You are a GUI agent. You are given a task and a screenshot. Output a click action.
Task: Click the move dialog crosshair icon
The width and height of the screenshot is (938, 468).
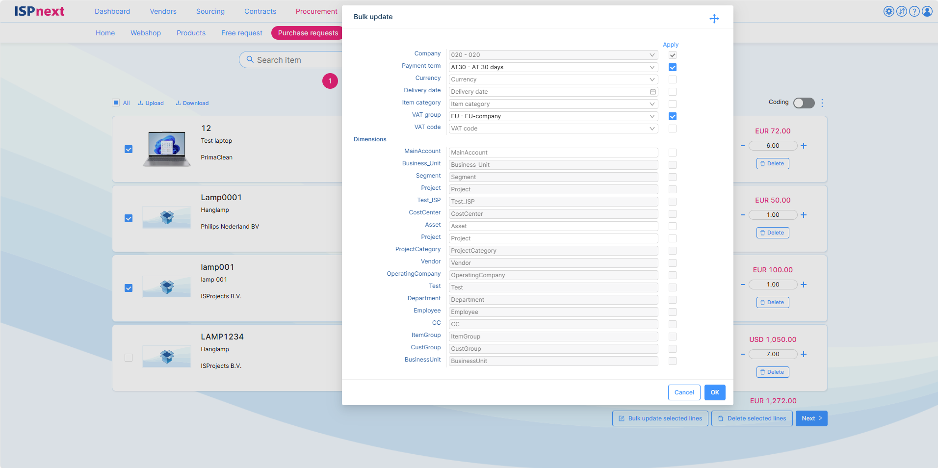[714, 19]
